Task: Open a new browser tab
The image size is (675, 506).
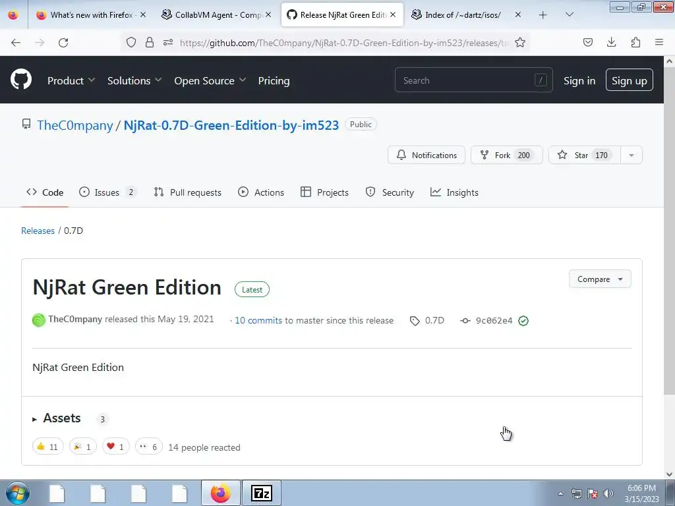Action: 543,15
